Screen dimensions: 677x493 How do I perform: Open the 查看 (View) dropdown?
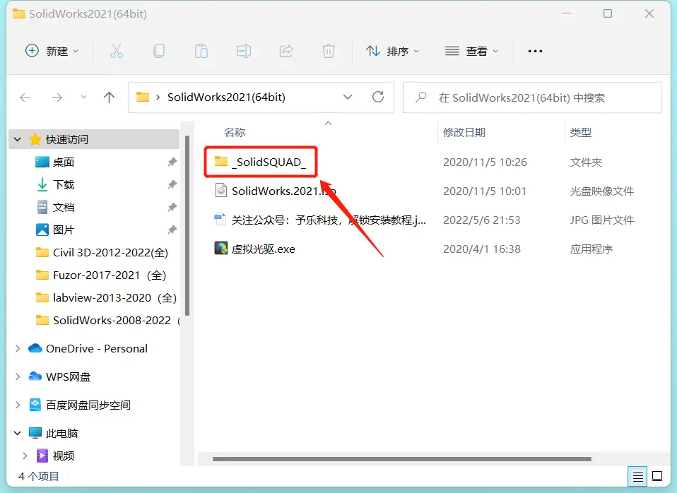click(471, 52)
